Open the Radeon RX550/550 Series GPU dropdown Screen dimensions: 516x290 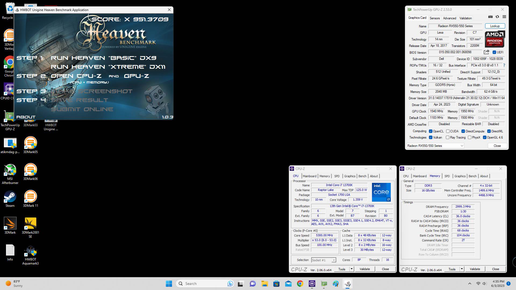(x=435, y=146)
